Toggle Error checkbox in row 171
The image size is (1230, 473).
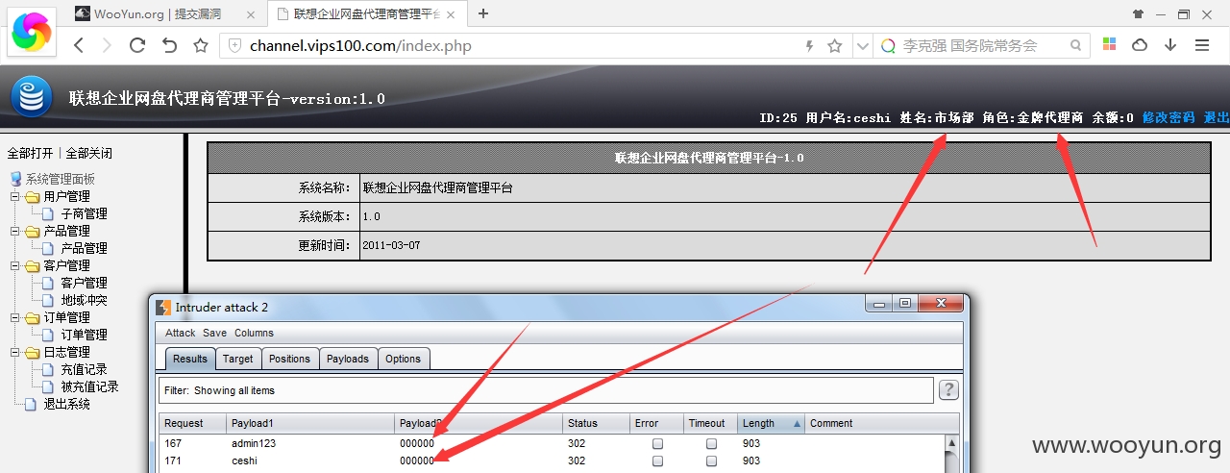(x=657, y=461)
